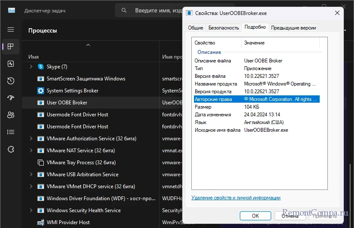Expand the VMware NAT Service row
The image size is (354, 228).
[x=31, y=150]
